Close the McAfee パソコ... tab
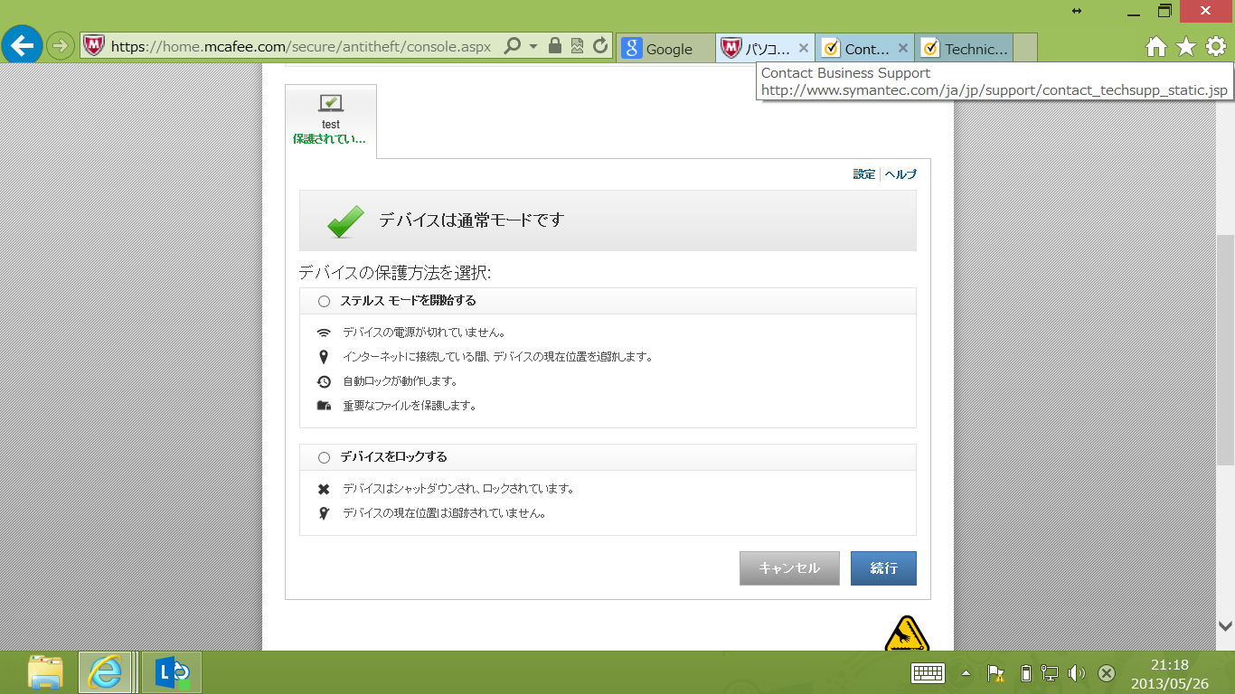1235x694 pixels. pyautogui.click(x=804, y=48)
